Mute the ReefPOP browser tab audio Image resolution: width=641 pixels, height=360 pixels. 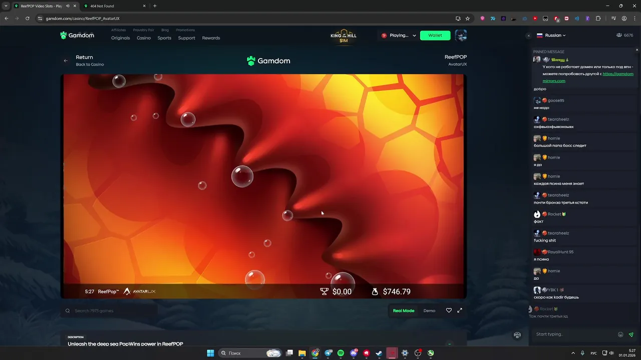click(x=68, y=6)
